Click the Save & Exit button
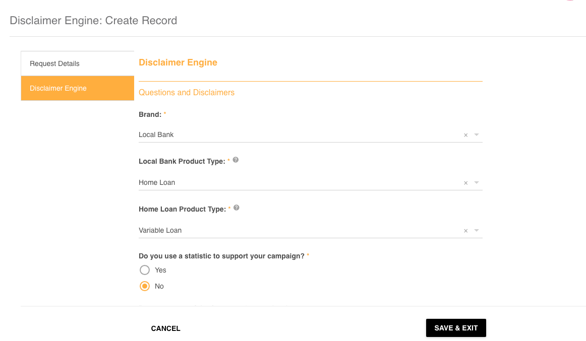586x341 pixels. coord(456,328)
